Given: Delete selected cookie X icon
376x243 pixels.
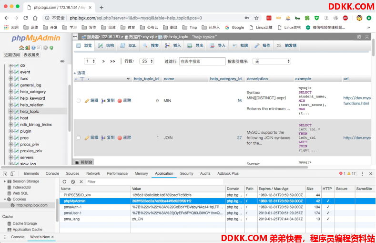Looking at the screenshot, I should (81, 182).
